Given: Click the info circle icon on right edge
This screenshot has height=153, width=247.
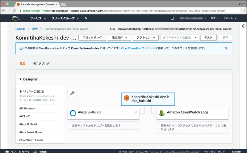Looking at the screenshot, I should (244, 26).
